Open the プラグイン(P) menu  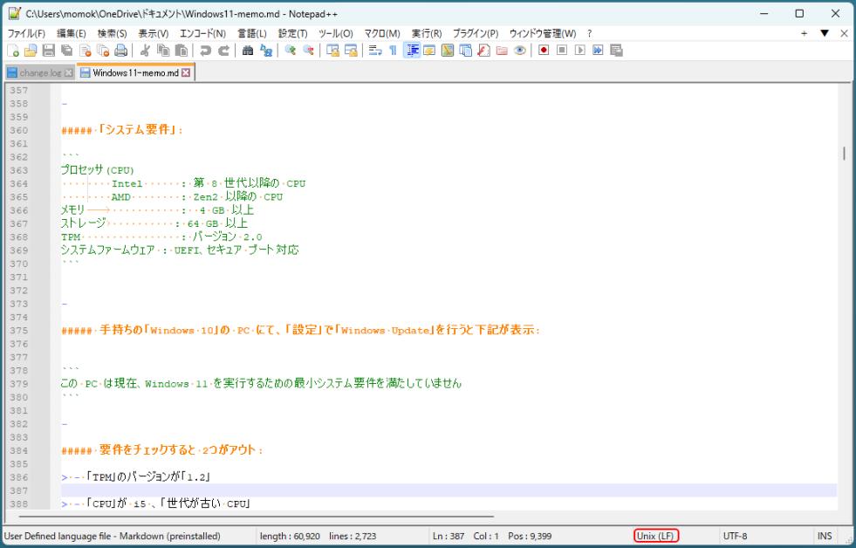[x=476, y=34]
